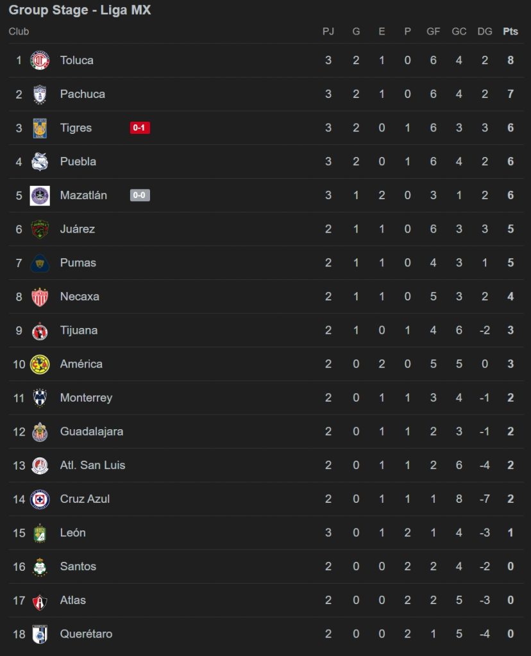Click the Group Stage - Liga MX title
531x656 pixels.
tap(80, 10)
